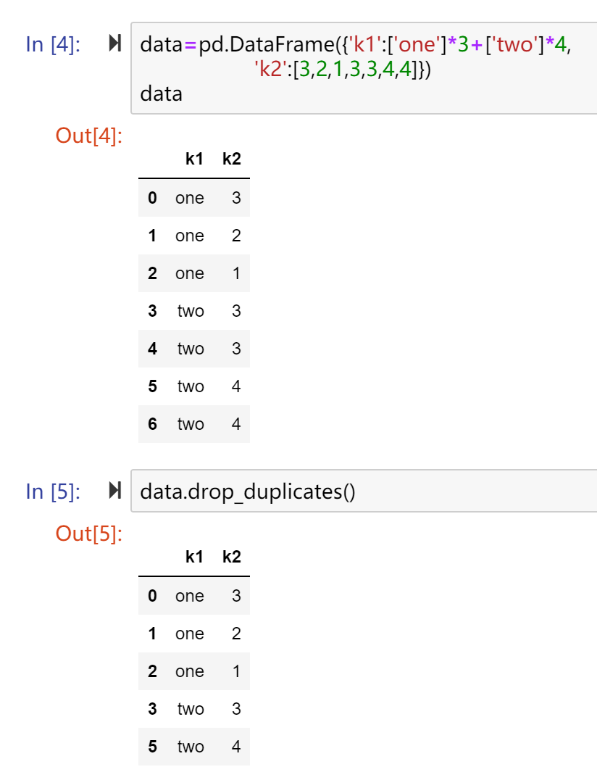Click the k2 column header in Out[4]
597x780 pixels.
pyautogui.click(x=232, y=159)
